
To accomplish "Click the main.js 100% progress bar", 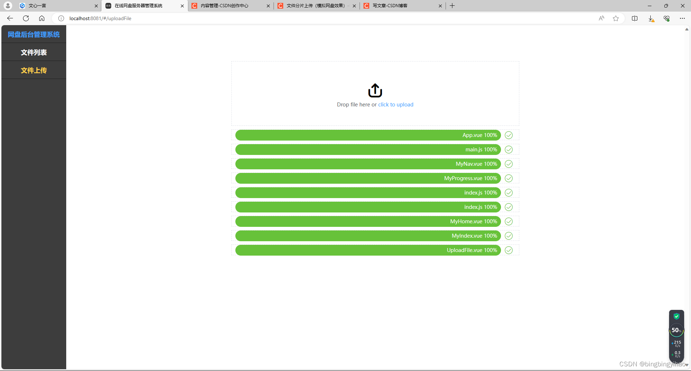I will (x=368, y=150).
